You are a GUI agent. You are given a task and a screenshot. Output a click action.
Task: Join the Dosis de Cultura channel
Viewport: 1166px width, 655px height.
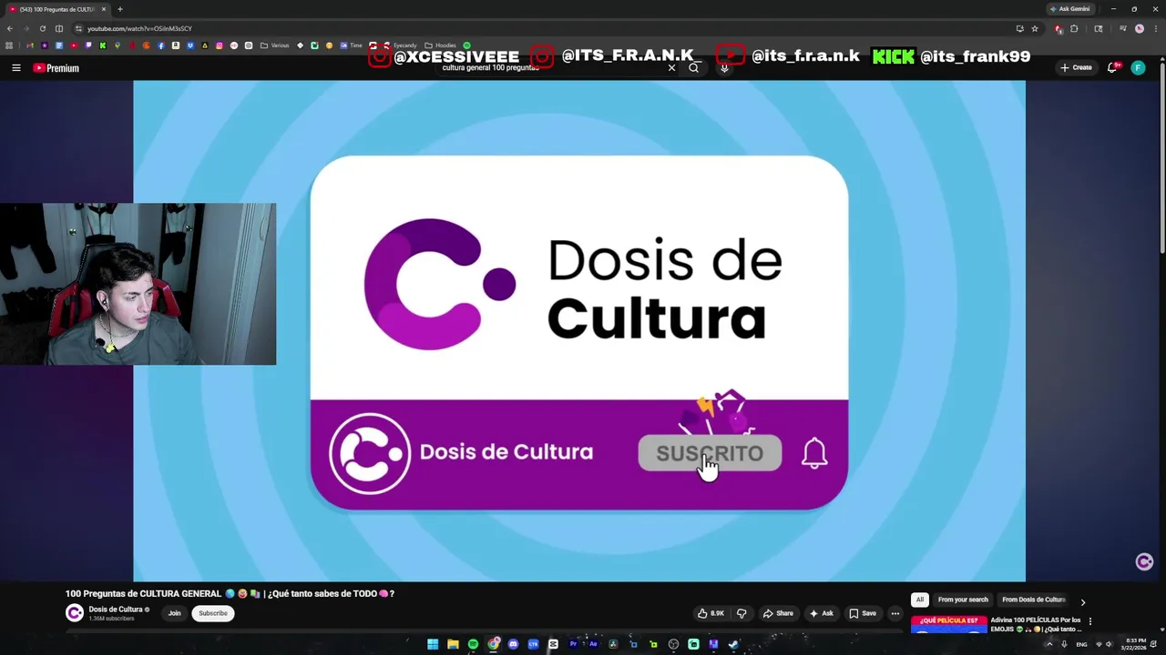[x=174, y=613]
